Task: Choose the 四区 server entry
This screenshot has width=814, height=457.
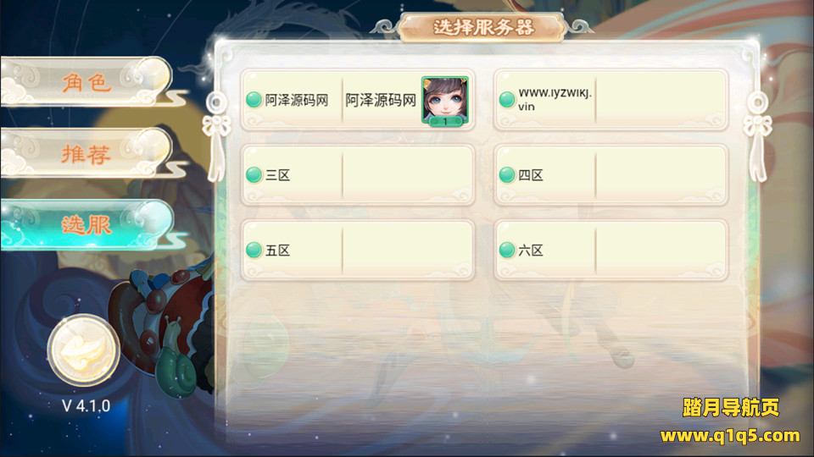Action: pos(610,175)
